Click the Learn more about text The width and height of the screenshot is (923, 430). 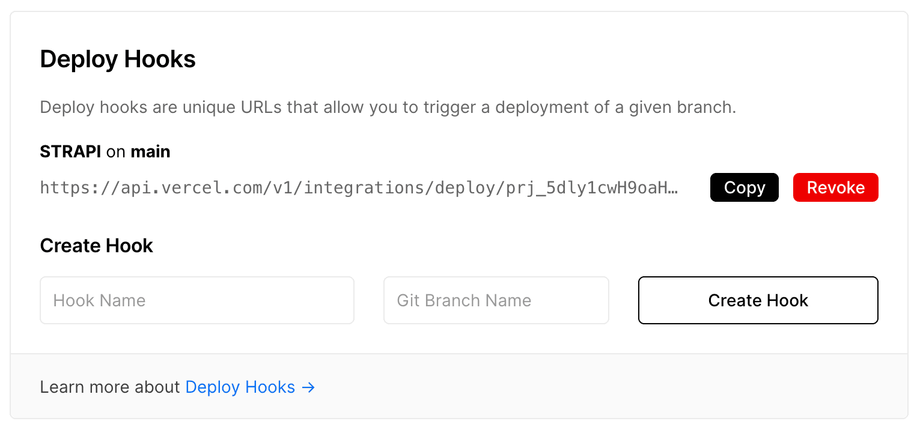110,387
